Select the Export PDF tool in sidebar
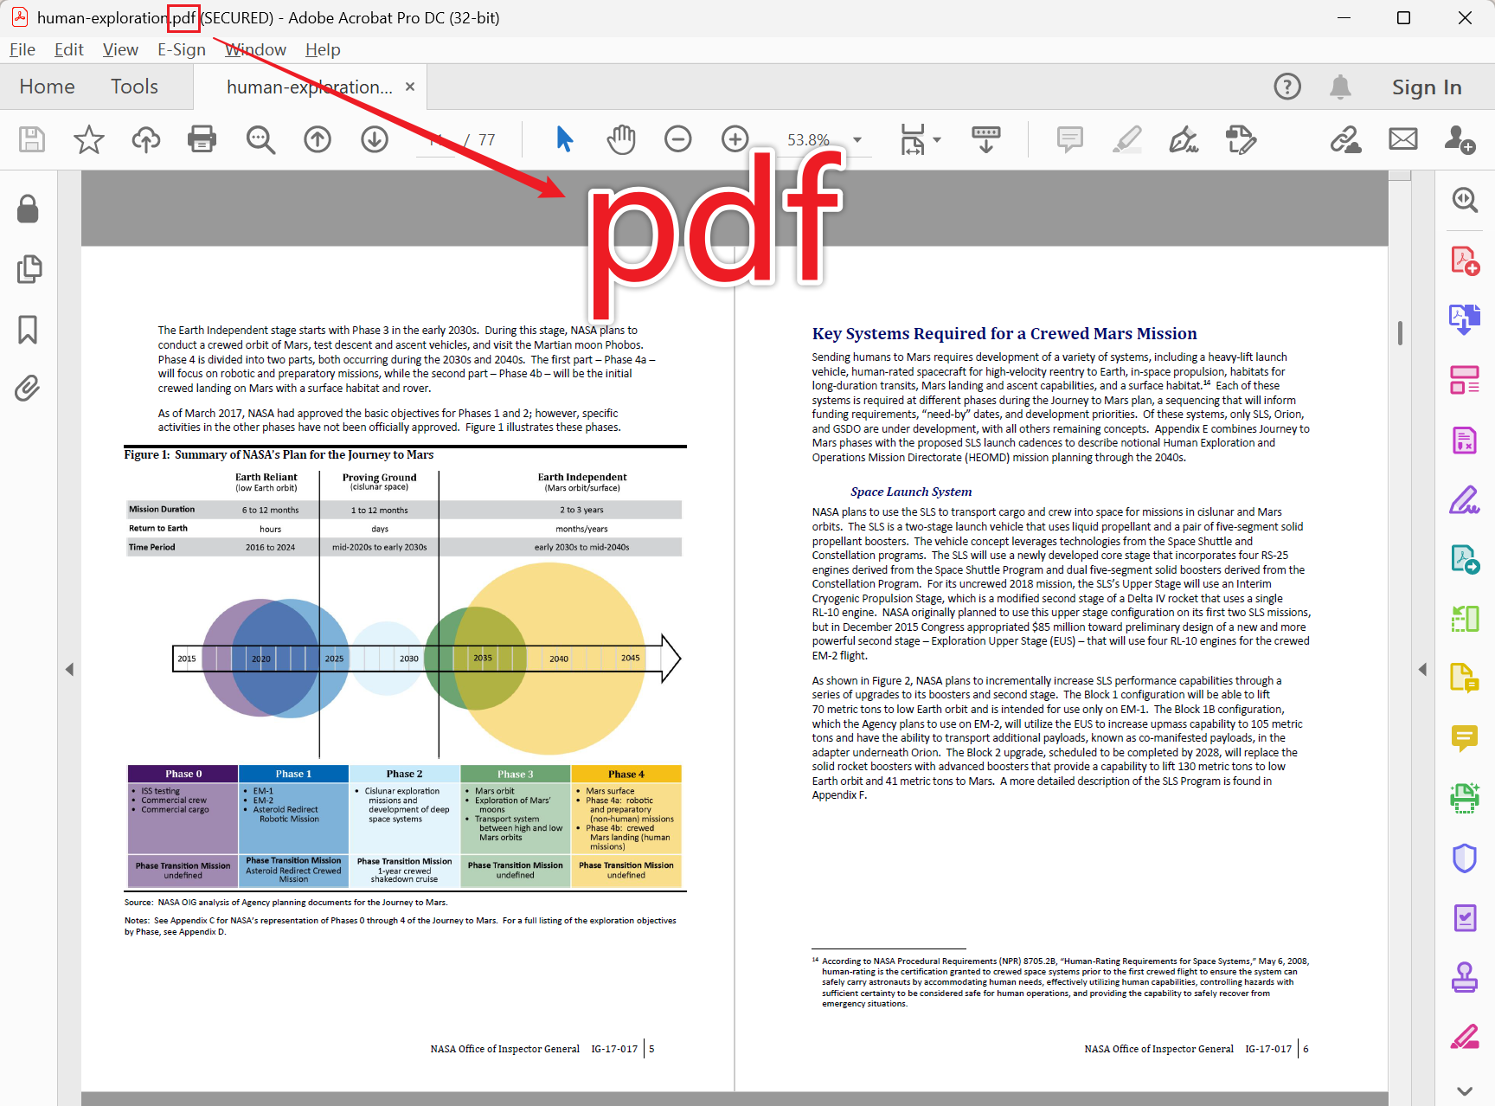Screen dimensions: 1495x1106 coord(1465,318)
